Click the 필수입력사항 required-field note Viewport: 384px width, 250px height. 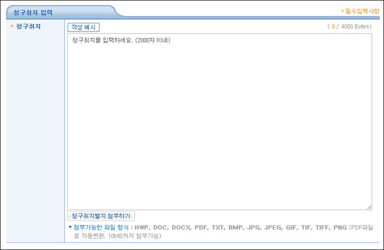[360, 11]
